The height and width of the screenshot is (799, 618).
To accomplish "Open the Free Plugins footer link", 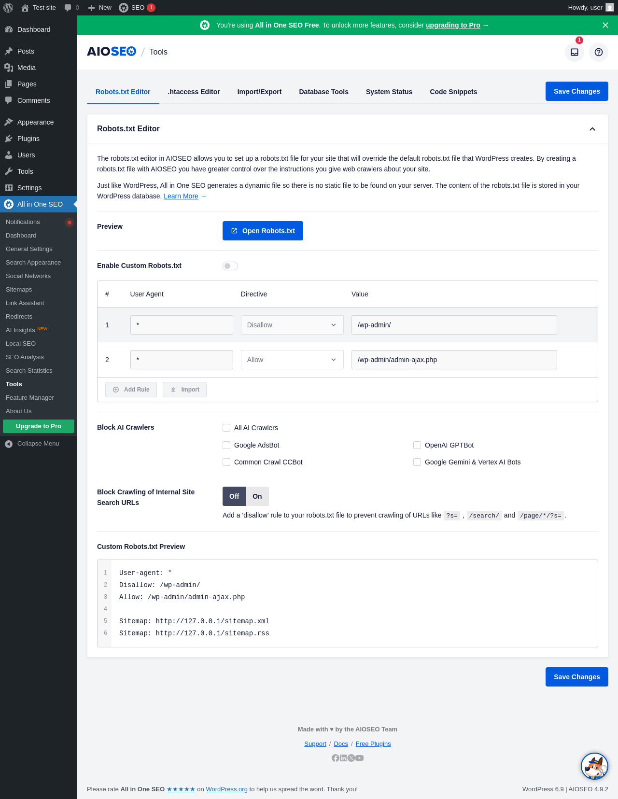I will coord(373,744).
